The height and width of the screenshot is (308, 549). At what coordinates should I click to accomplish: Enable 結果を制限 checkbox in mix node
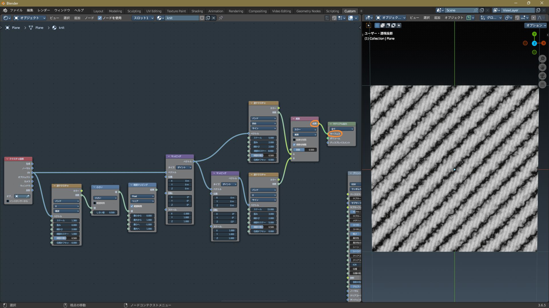(294, 140)
